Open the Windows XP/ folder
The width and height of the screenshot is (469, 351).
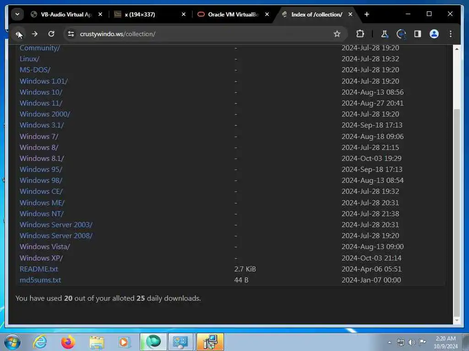coord(41,258)
